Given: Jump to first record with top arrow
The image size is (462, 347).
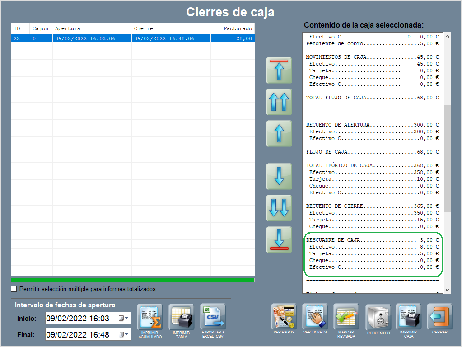Looking at the screenshot, I should pyautogui.click(x=279, y=70).
